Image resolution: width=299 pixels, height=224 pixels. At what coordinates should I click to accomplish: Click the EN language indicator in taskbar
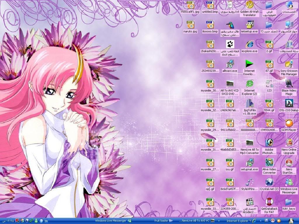point(46,221)
